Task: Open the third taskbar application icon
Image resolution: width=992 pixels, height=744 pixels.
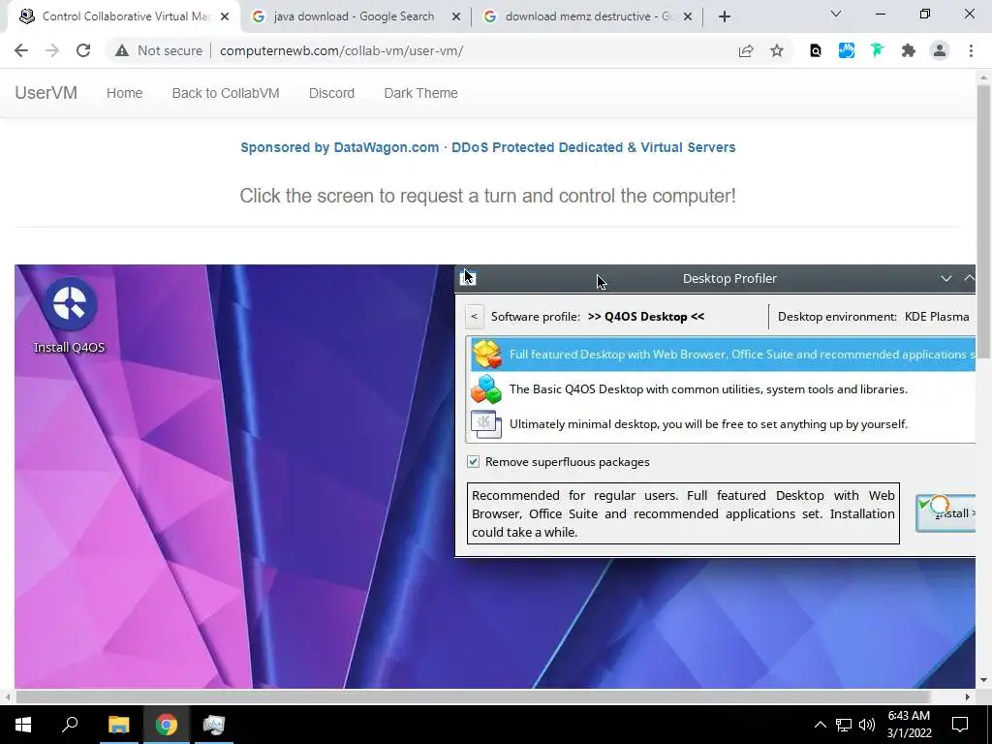Action: [x=214, y=725]
